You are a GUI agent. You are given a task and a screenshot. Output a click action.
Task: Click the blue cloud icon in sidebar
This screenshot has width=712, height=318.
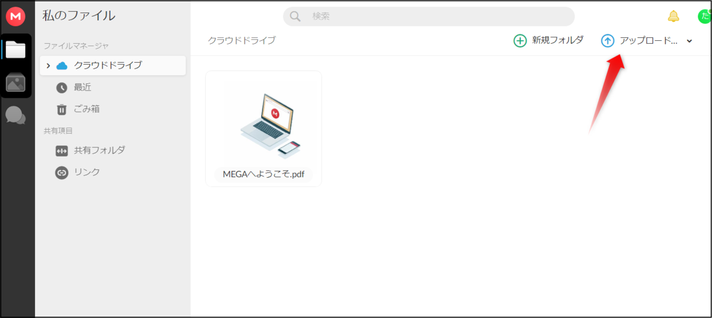[62, 66]
